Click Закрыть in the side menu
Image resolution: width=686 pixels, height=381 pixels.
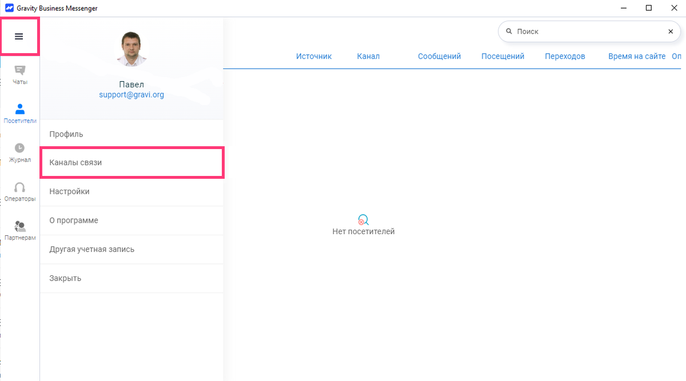click(x=65, y=278)
